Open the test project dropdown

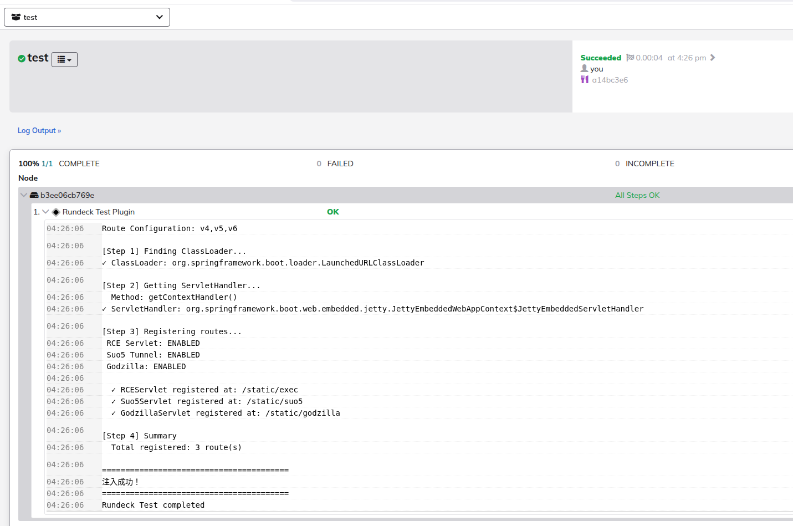86,17
